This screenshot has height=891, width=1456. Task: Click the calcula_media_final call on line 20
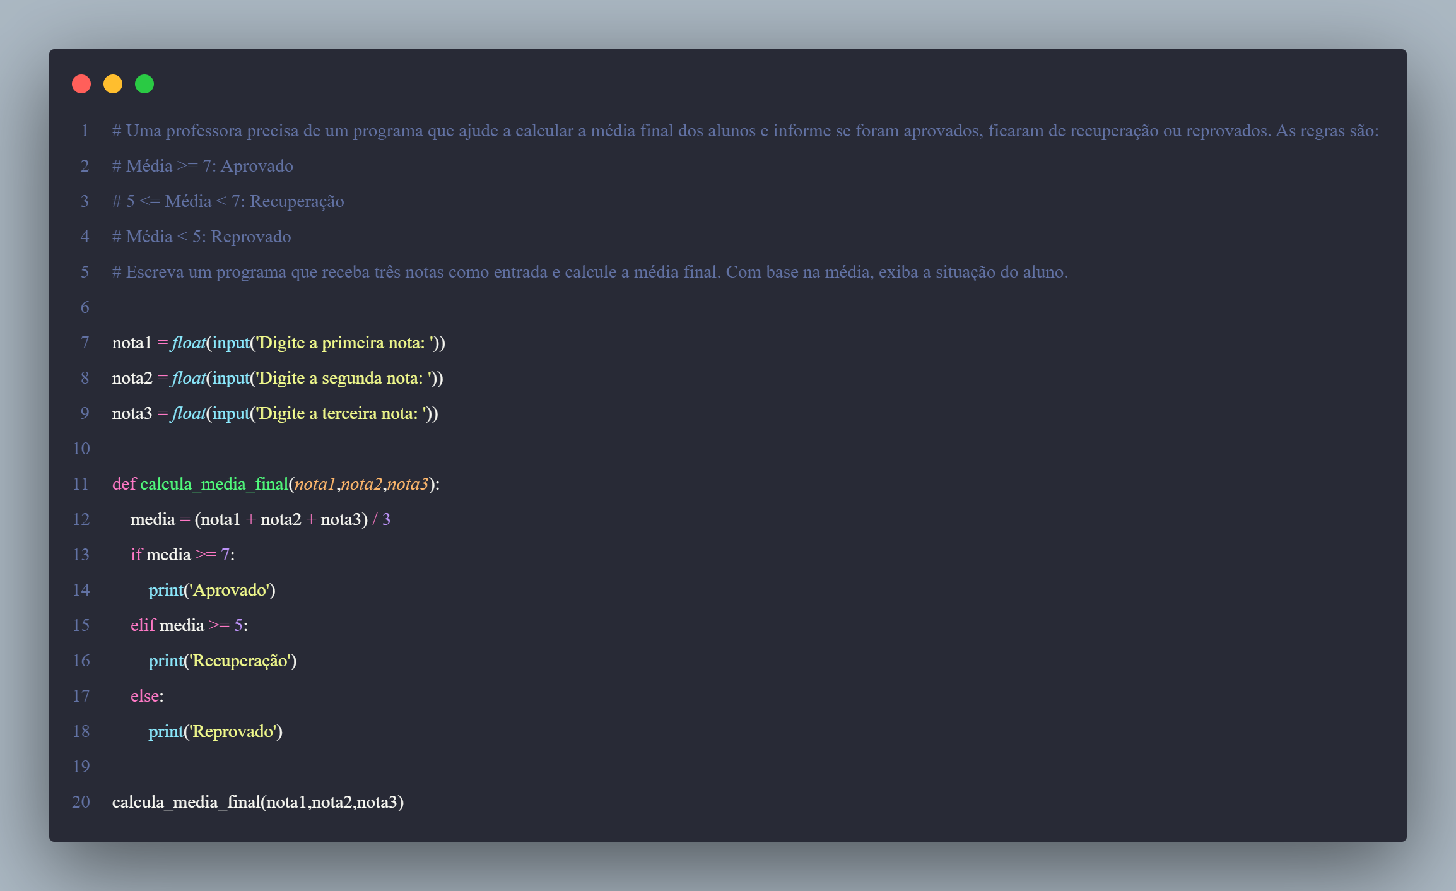coord(258,802)
